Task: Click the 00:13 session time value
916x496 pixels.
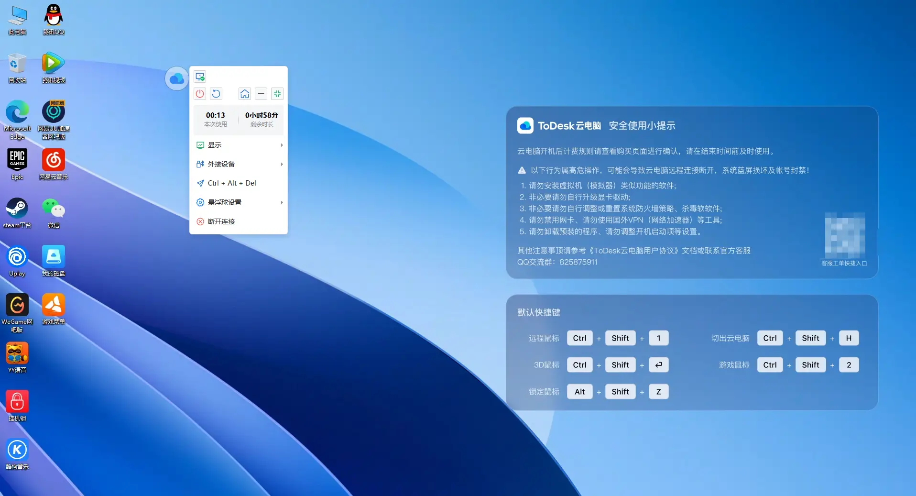Action: pos(216,115)
